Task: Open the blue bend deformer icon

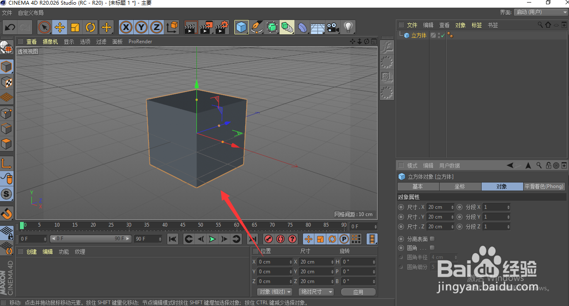Action: click(302, 28)
